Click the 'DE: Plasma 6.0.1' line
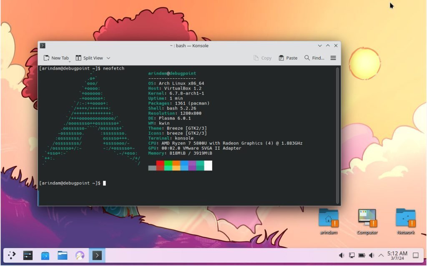427x266 pixels. [169, 118]
